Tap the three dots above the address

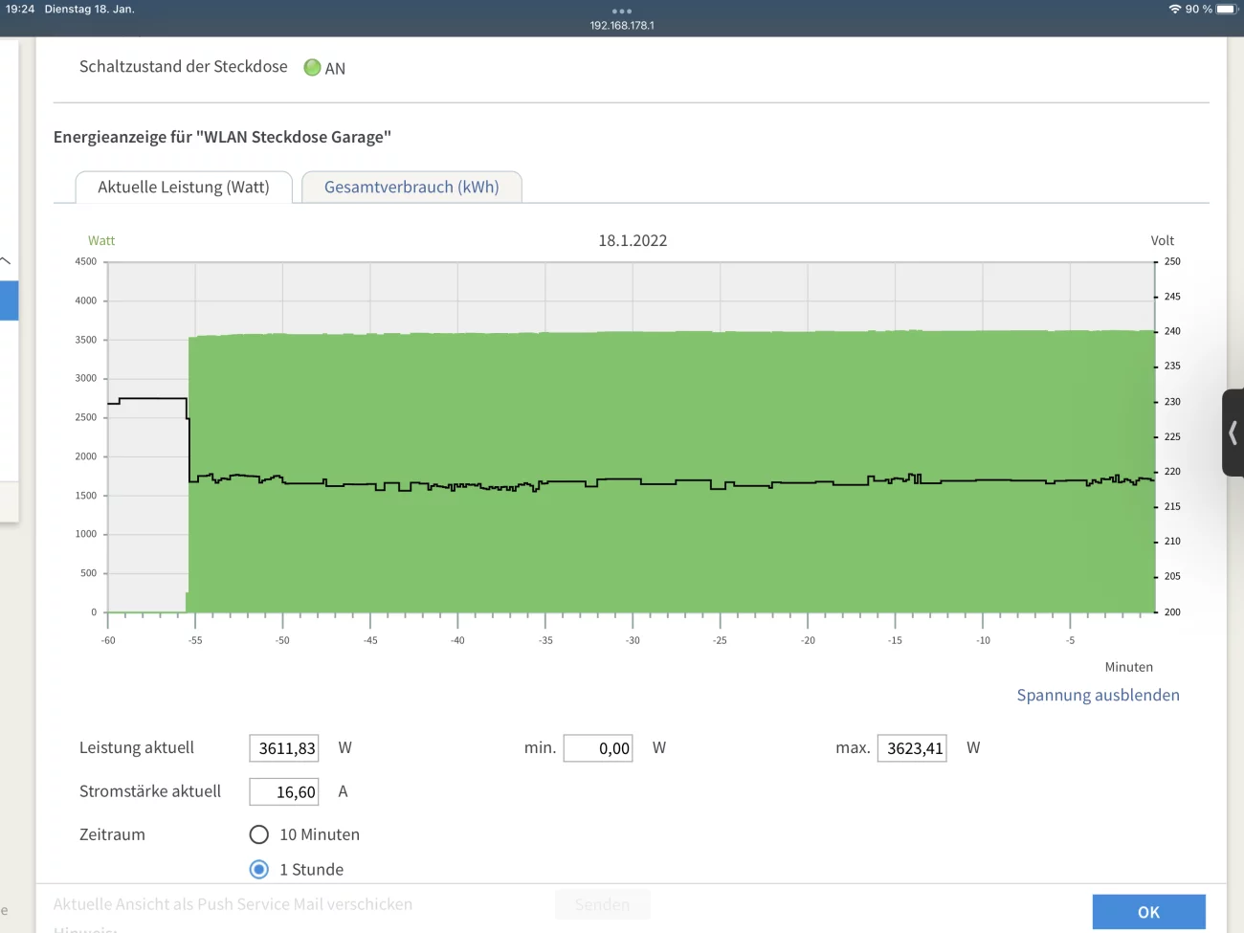(x=622, y=11)
